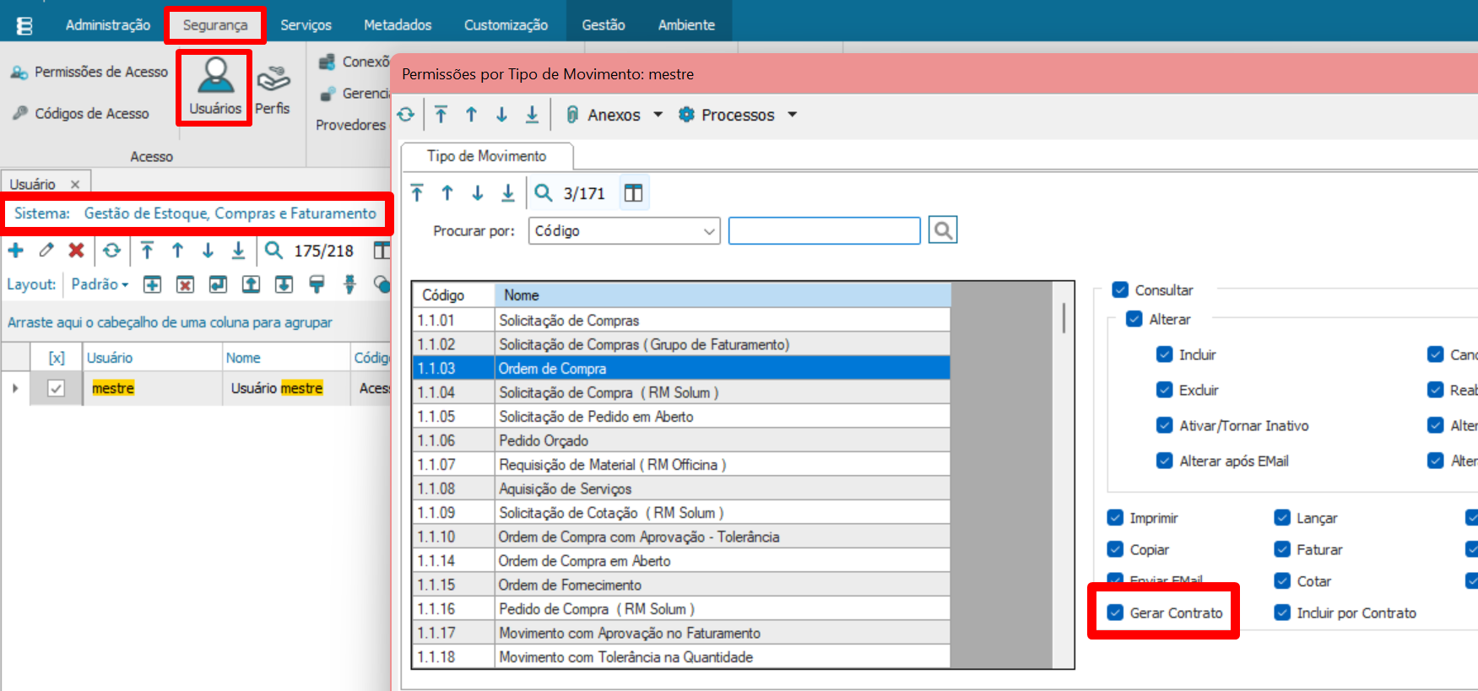
Task: Refresh the user list beside 175/218 toolbar
Action: point(111,251)
